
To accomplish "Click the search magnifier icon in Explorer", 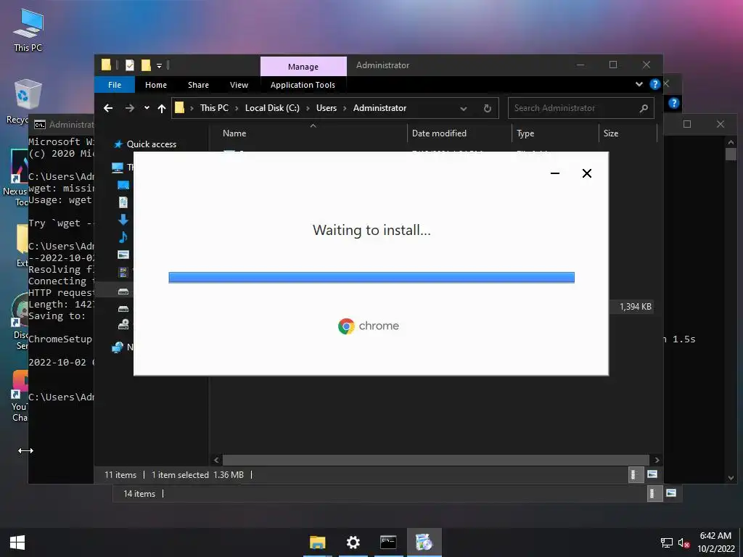I will coord(644,109).
